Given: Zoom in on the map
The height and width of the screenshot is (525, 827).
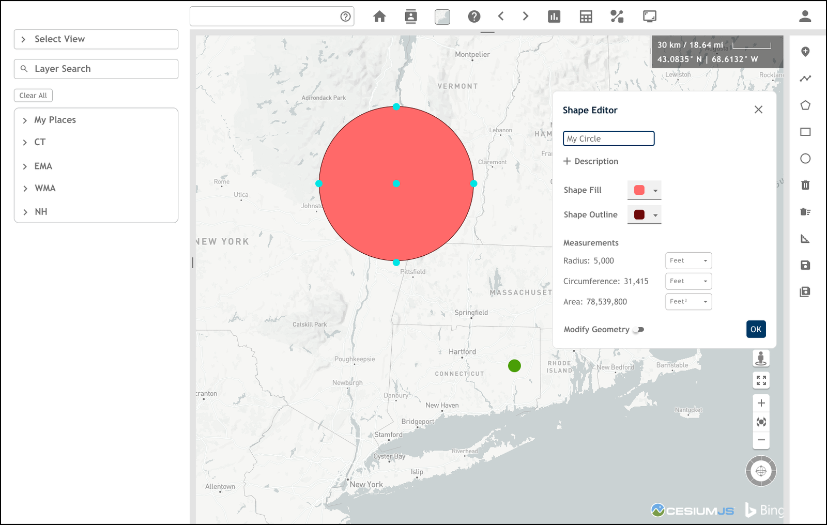Looking at the screenshot, I should point(761,403).
